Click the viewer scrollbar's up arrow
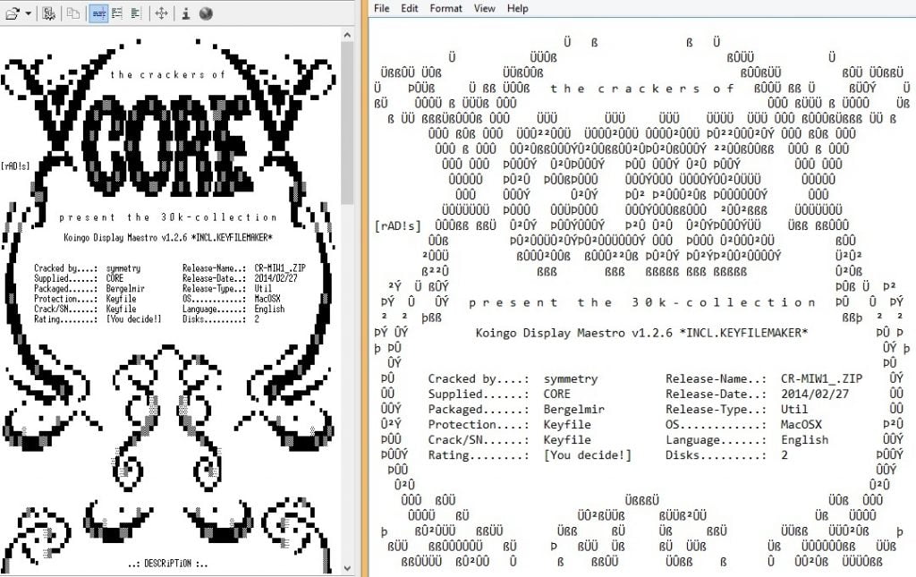The height and width of the screenshot is (577, 916). (x=347, y=34)
